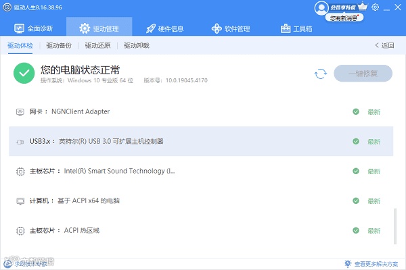The width and height of the screenshot is (406, 270).
Task: Open the settings gear icon
Action: 375,7
